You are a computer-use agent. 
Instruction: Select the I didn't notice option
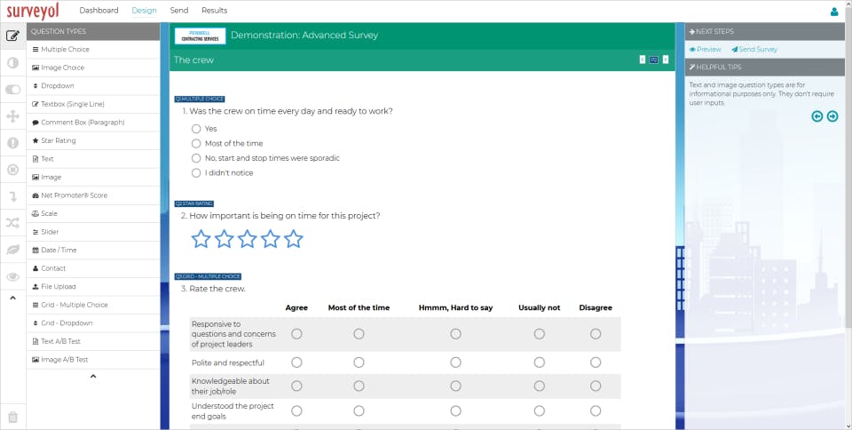[196, 173]
